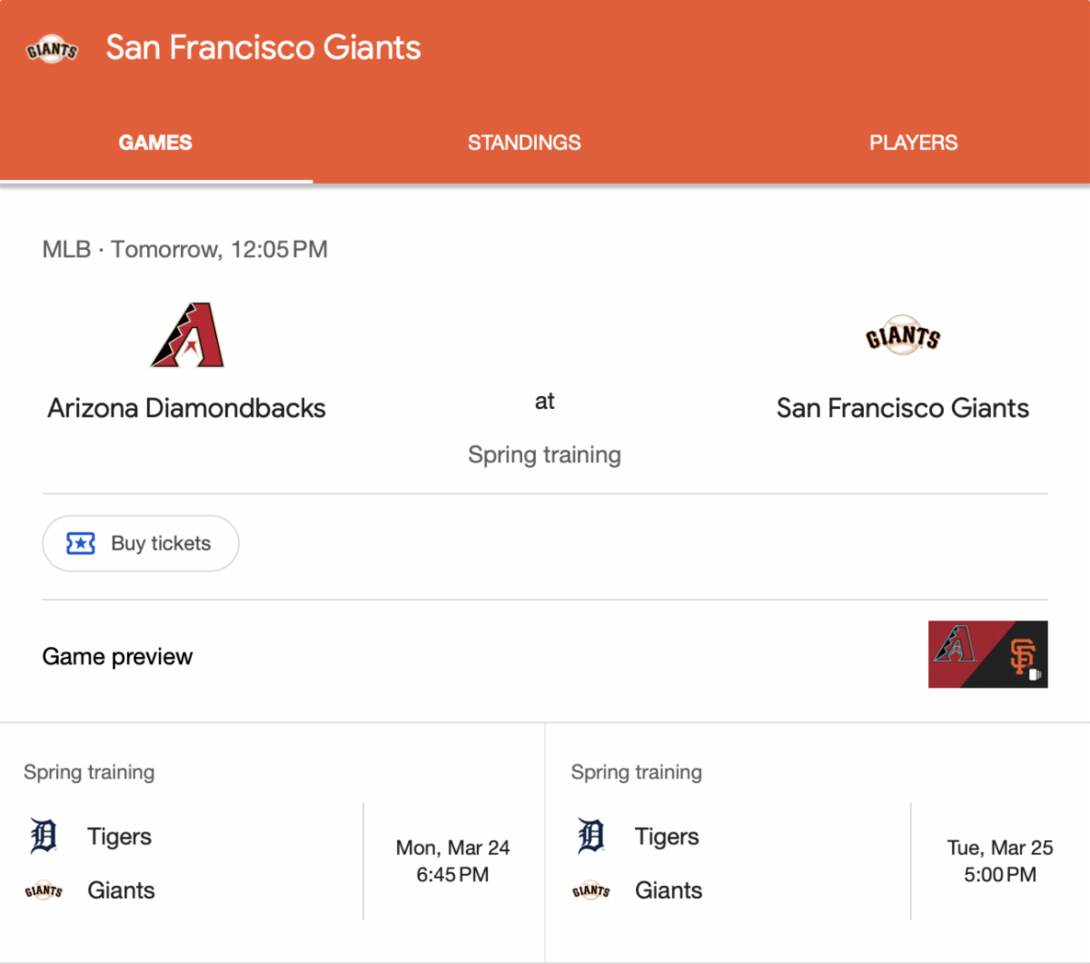Select the Arizona Diamondbacks team name
This screenshot has width=1090, height=964.
point(186,409)
